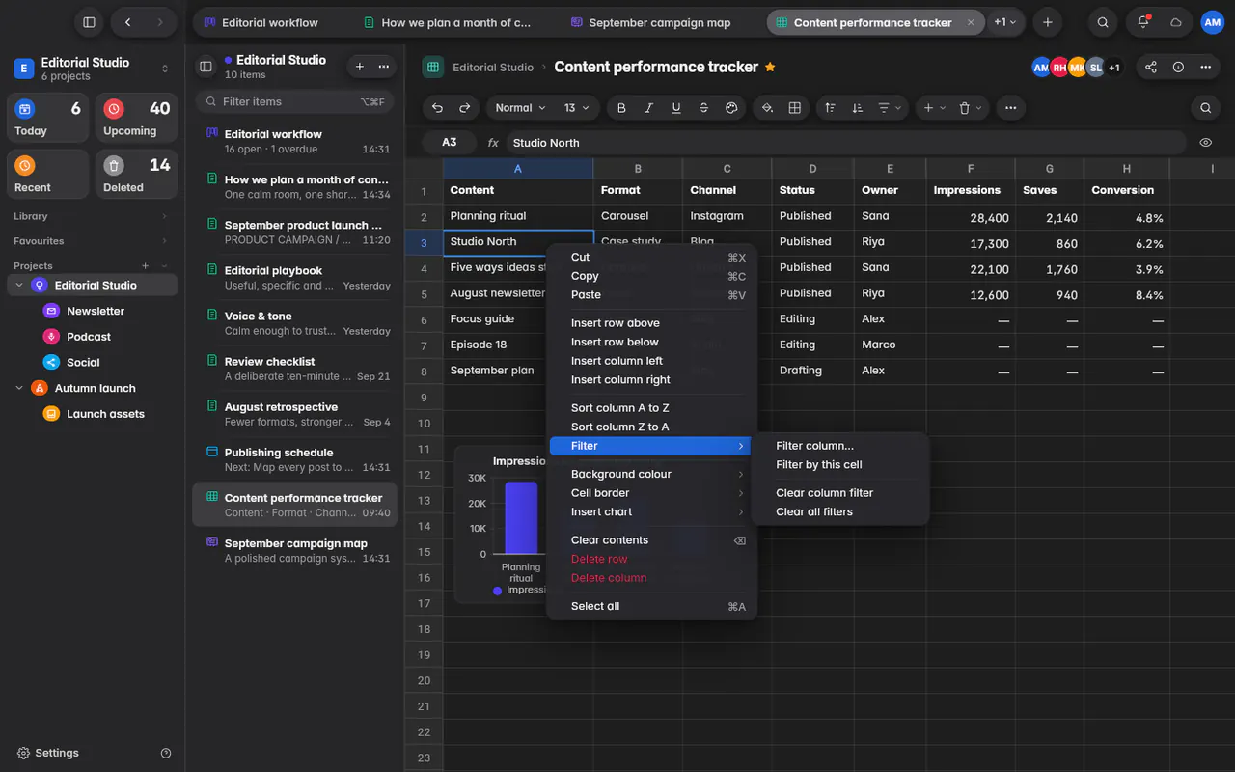Viewport: 1235px width, 772px height.
Task: Collapse the Autumn launch project tree
Action: coord(18,388)
